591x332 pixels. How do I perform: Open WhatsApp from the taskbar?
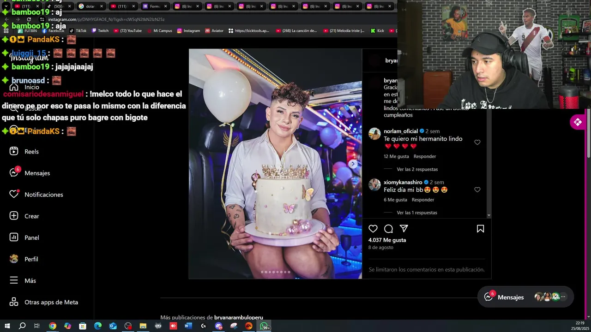[x=264, y=326]
